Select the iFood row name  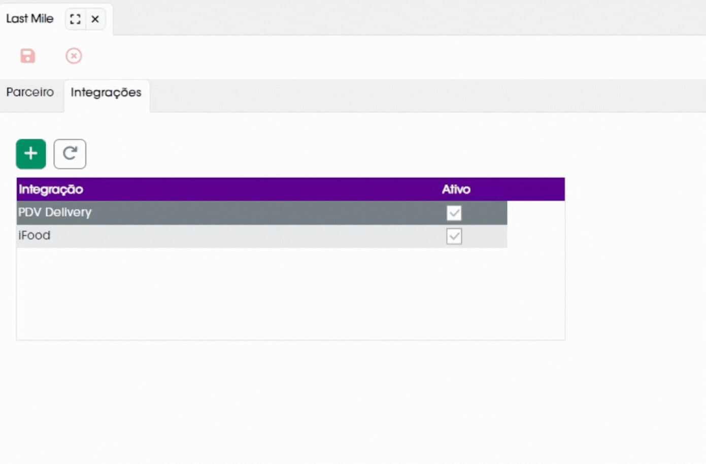[35, 236]
